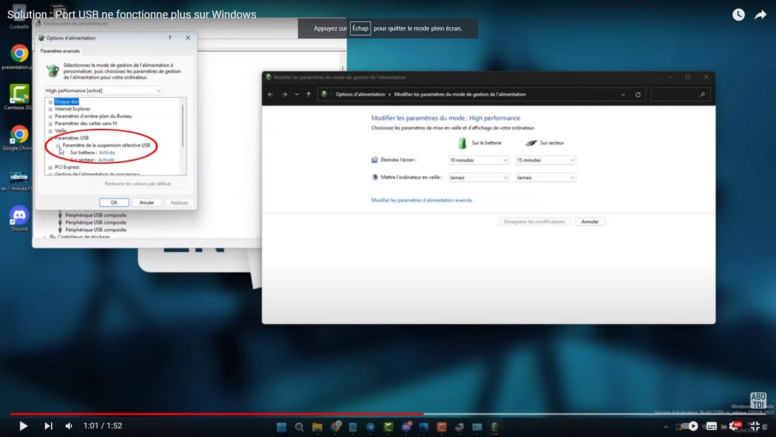This screenshot has width=776, height=437.
Task: Expand Paramètres des cartes sans fil
Action: tap(50, 123)
